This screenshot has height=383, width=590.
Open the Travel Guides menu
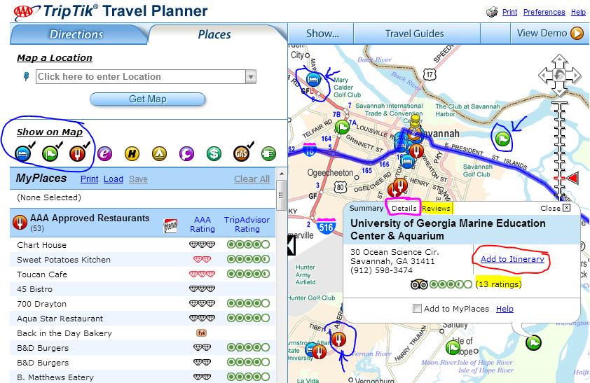(414, 34)
